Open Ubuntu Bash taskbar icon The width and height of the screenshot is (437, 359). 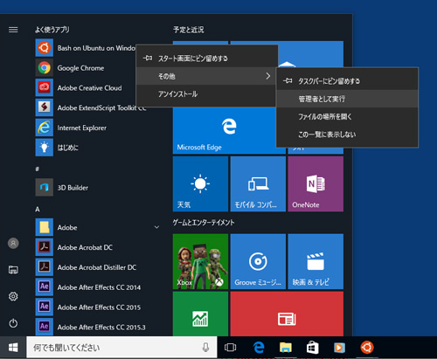point(367,348)
